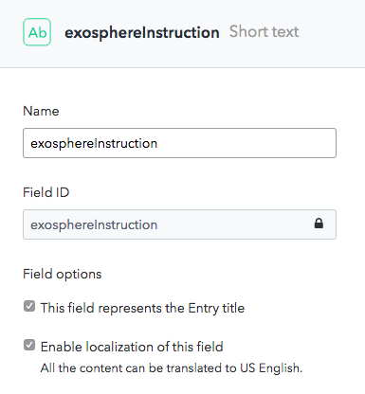Click the lock icon in Field ID
Image resolution: width=365 pixels, height=394 pixels.
319,224
